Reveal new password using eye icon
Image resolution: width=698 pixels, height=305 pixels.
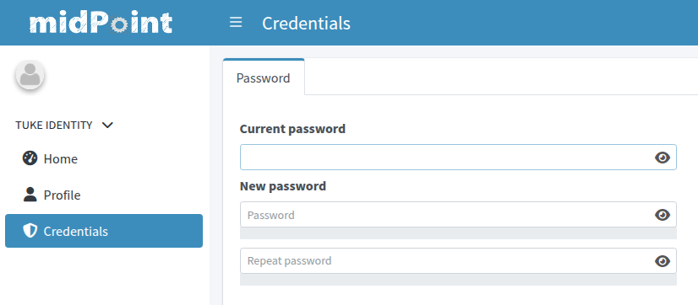coord(663,215)
